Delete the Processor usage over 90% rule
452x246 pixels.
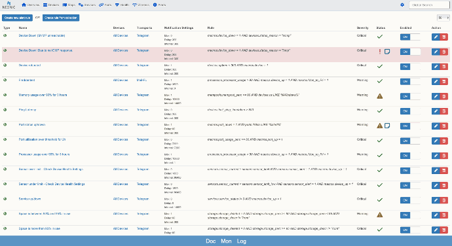444,156
